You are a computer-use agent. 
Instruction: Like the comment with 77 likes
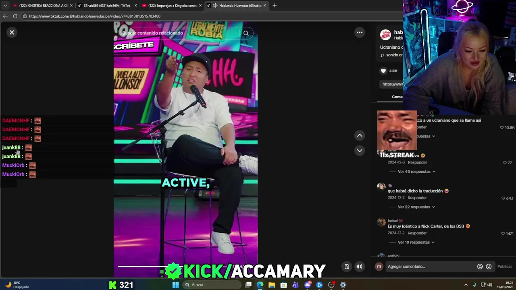505,163
